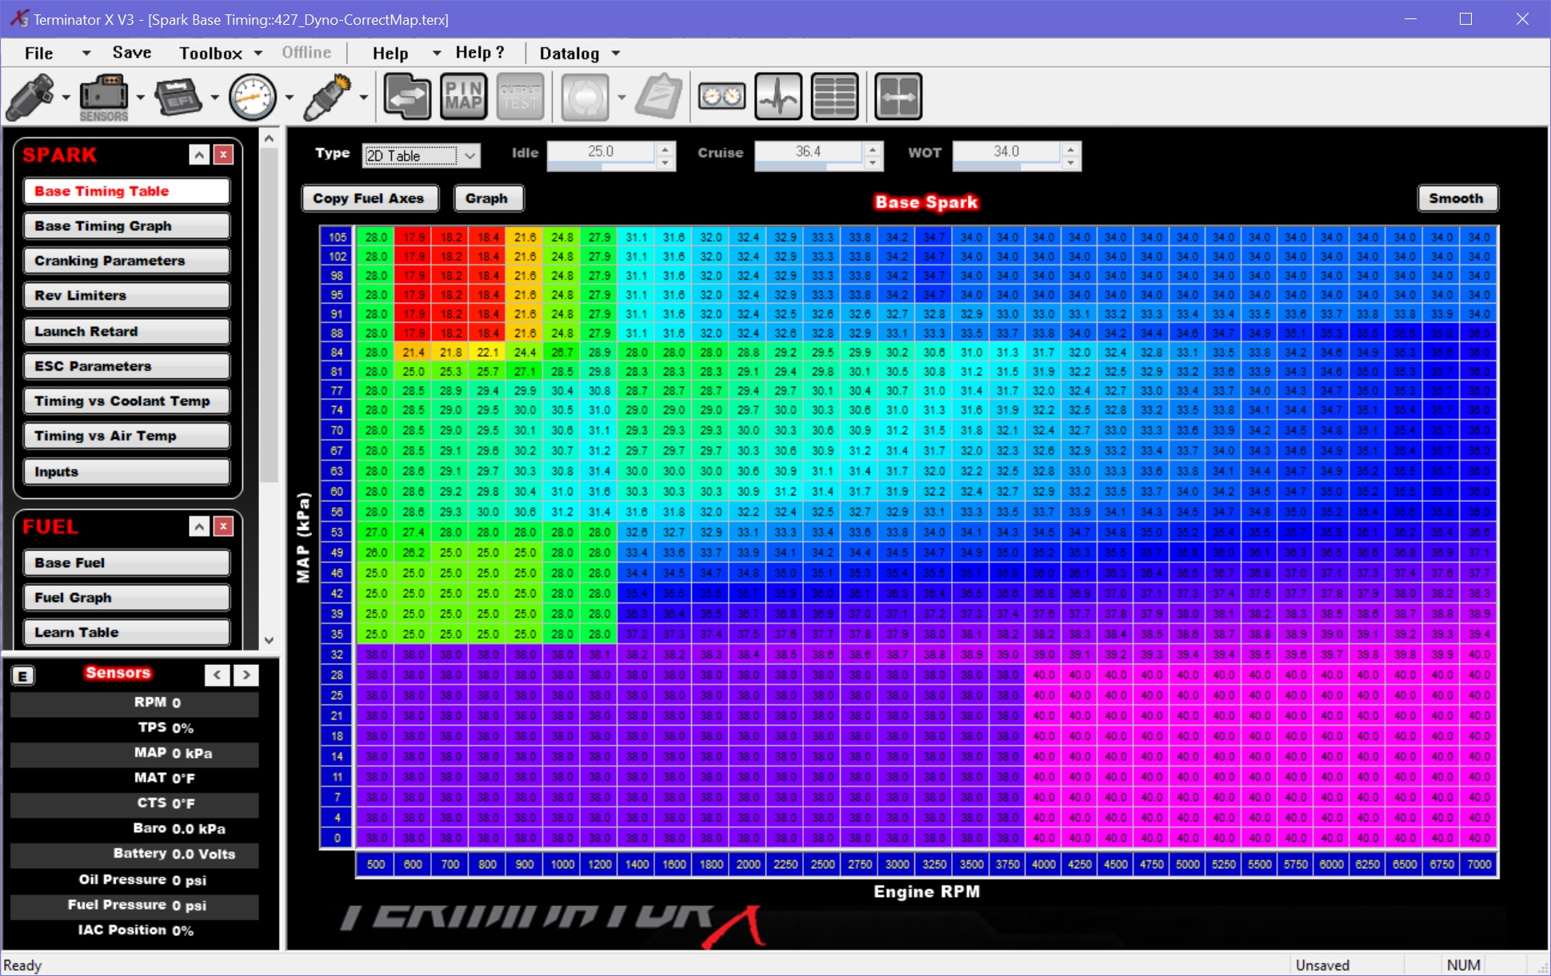Go to next Sensors page arrow
The image size is (1551, 976).
246,675
